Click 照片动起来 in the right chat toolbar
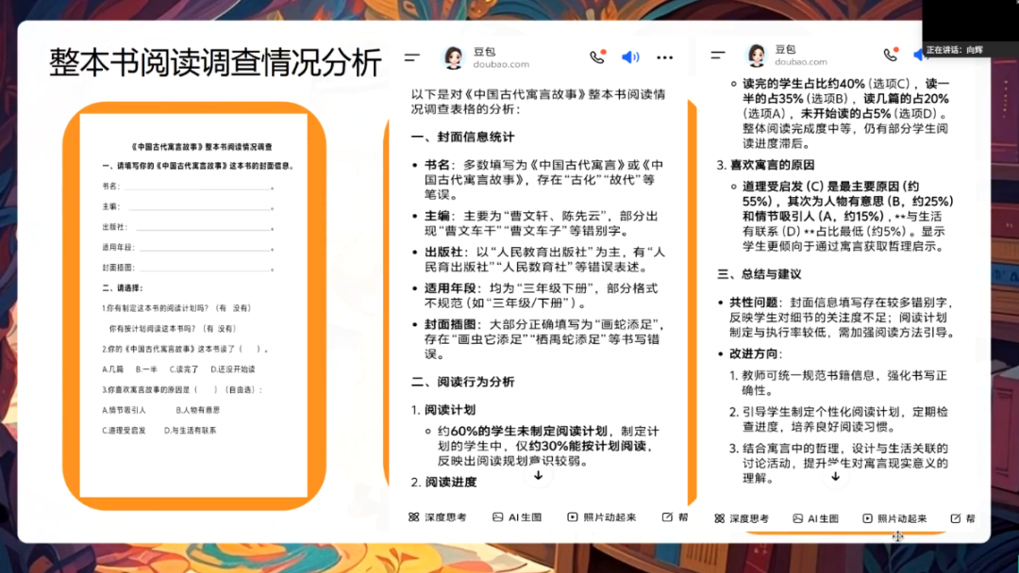Viewport: 1019px width, 573px height. pyautogui.click(x=894, y=518)
